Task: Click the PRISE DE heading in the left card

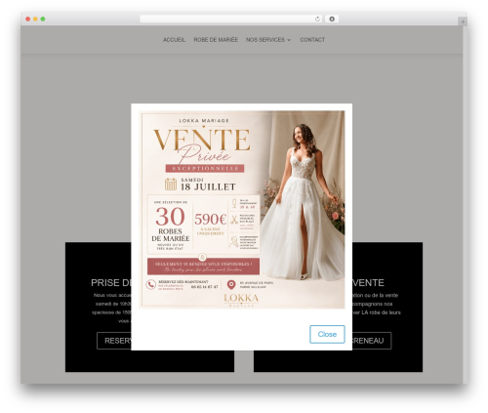Action: coord(111,282)
